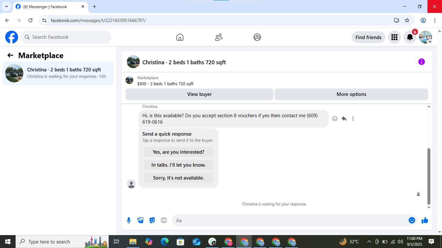The height and width of the screenshot is (248, 442).
Task: Focus the Aa message input field
Action: tap(290, 220)
